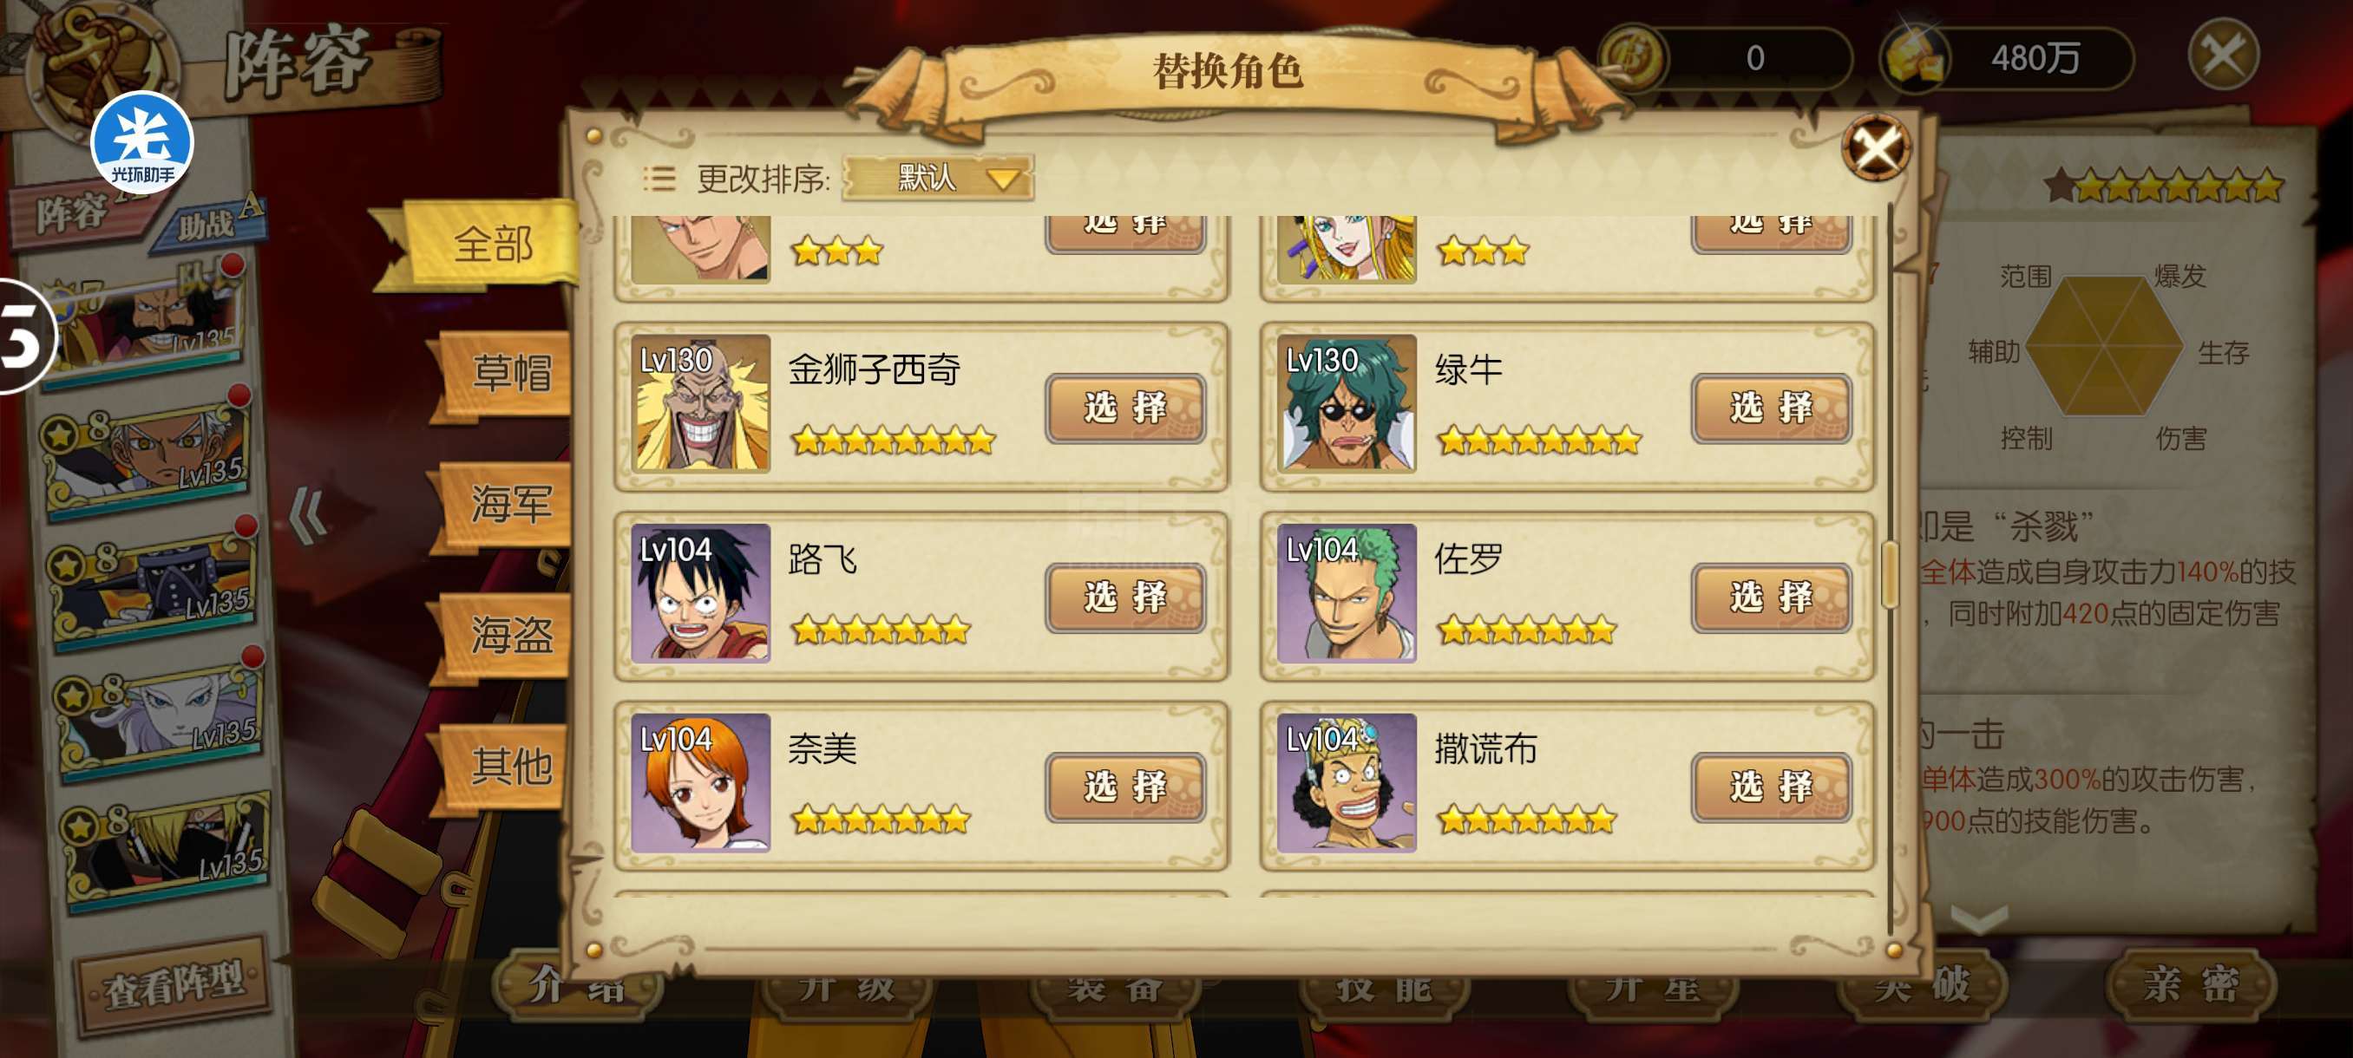Tap the 奈美 character avatar

click(700, 782)
